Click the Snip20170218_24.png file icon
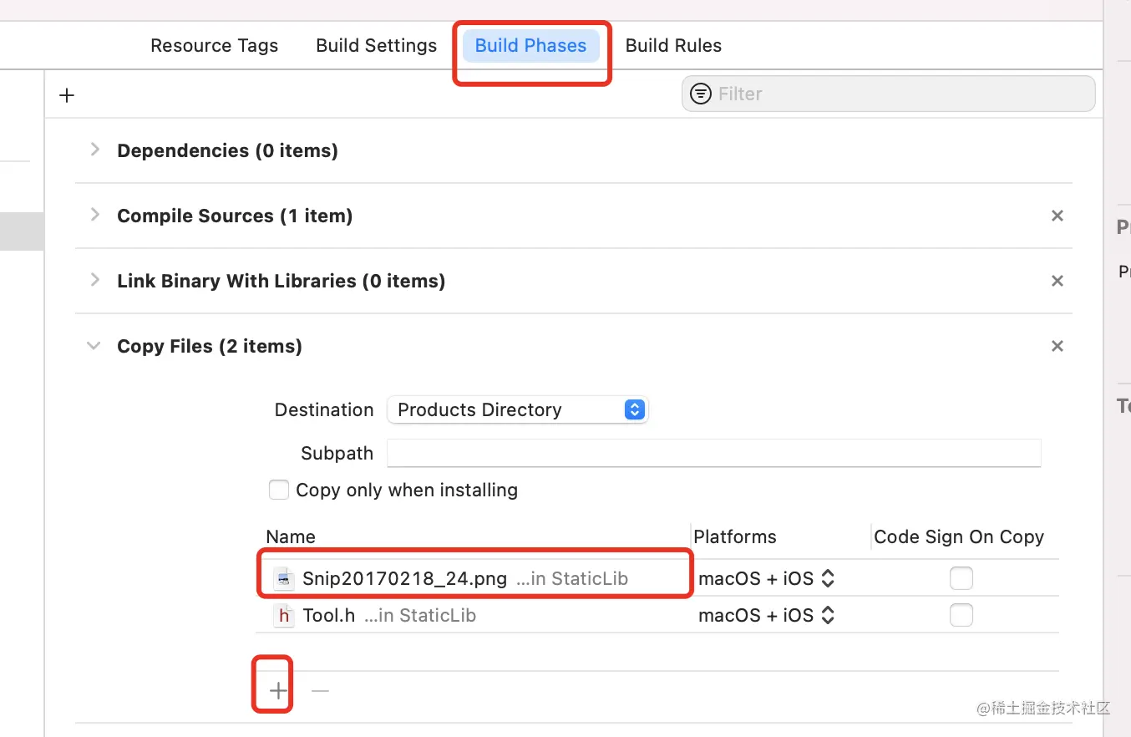1131x737 pixels. point(284,578)
